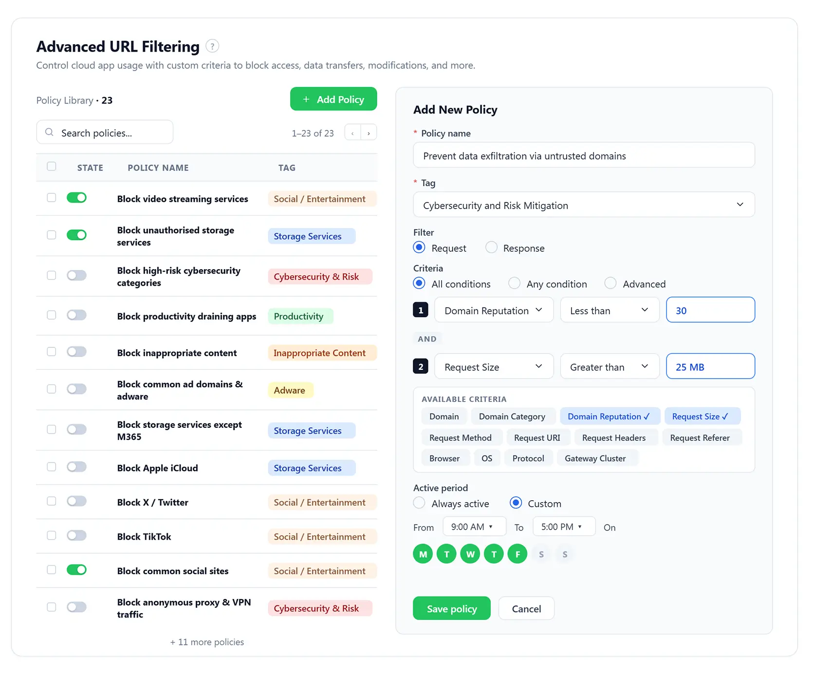Edit the 25 MB size field
814x673 pixels.
pos(710,366)
